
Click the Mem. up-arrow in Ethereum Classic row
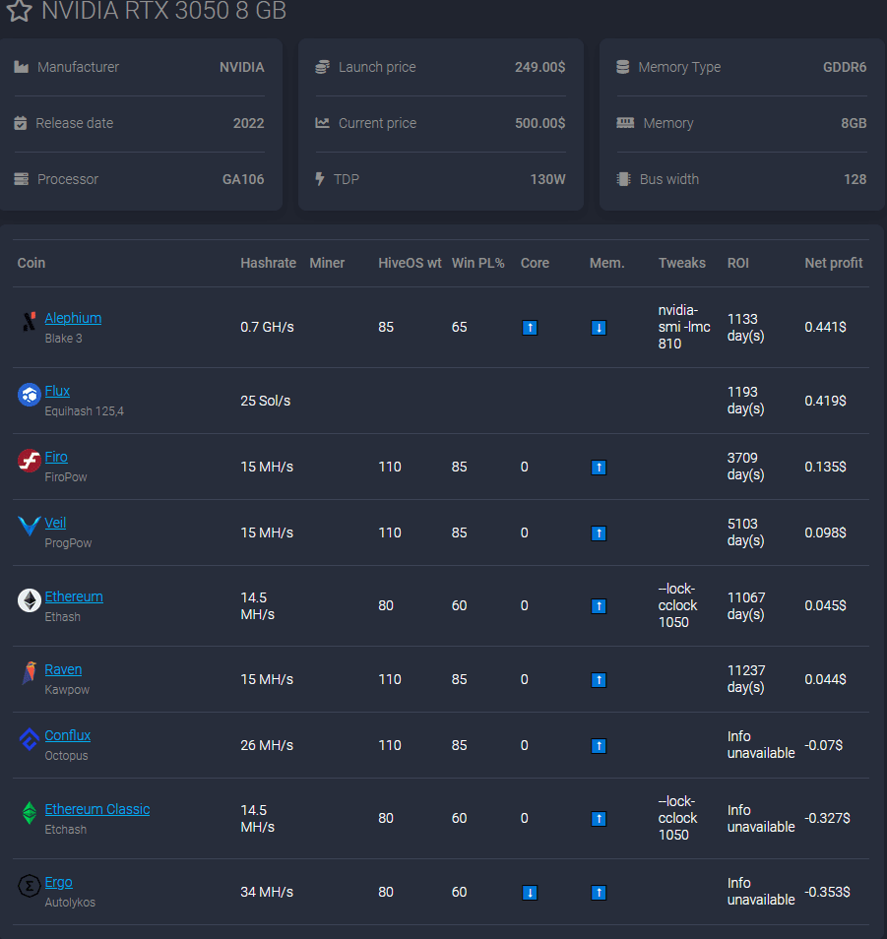coord(599,819)
